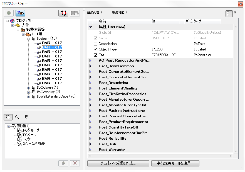Expand Pset_BeamCommon property set

(x=90, y=66)
